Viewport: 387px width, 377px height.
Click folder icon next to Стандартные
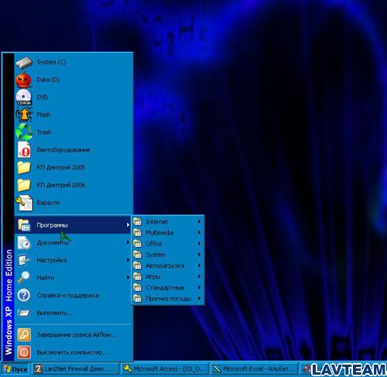point(138,287)
